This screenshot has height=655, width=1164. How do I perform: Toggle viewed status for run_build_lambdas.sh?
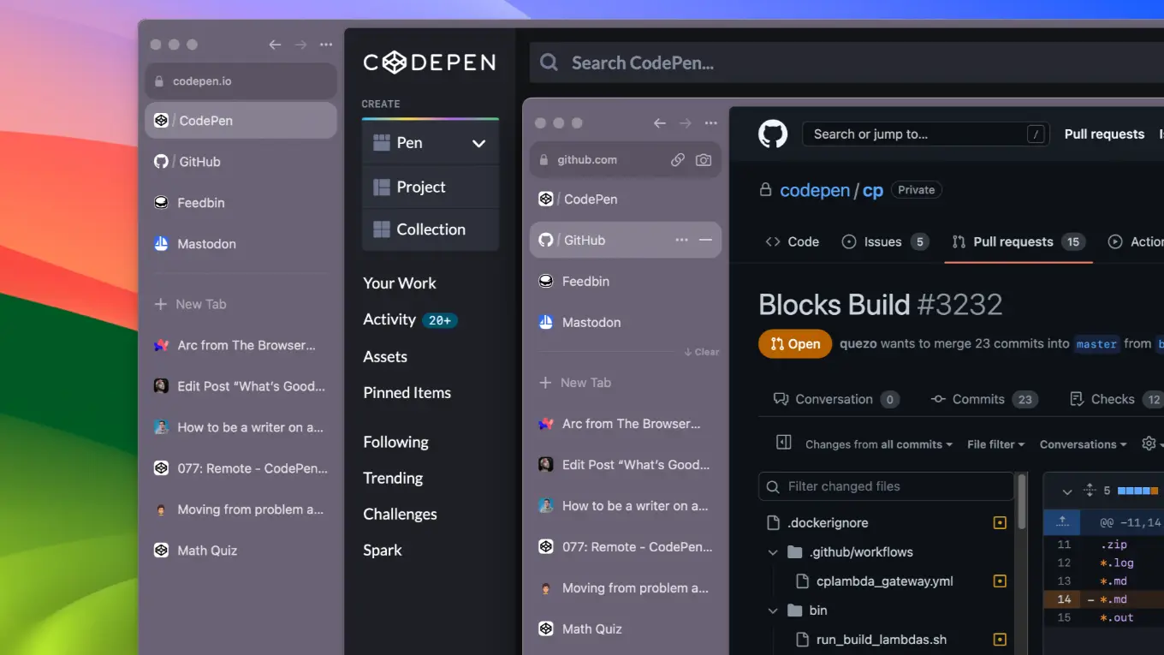point(999,639)
